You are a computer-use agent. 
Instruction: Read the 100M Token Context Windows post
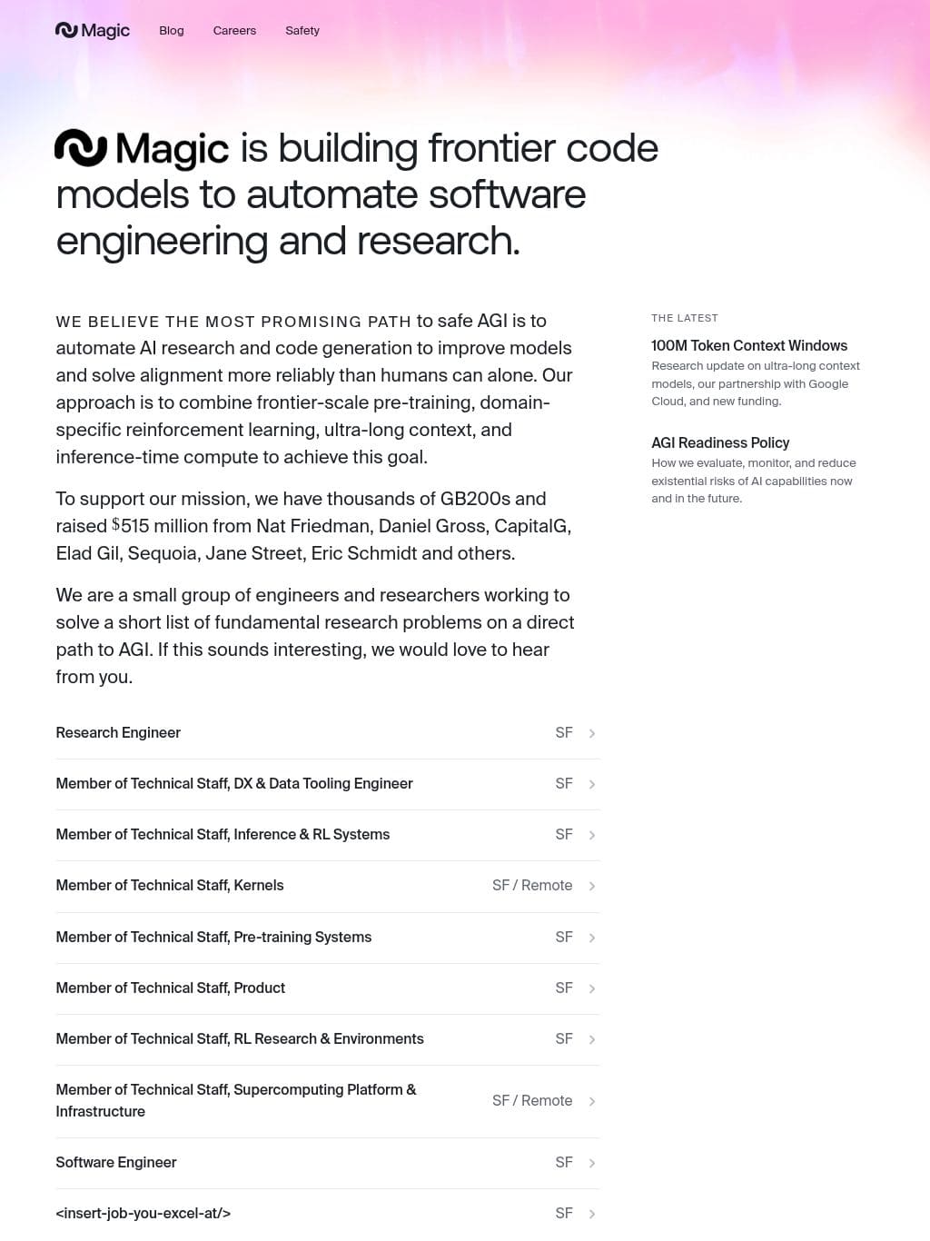(749, 345)
